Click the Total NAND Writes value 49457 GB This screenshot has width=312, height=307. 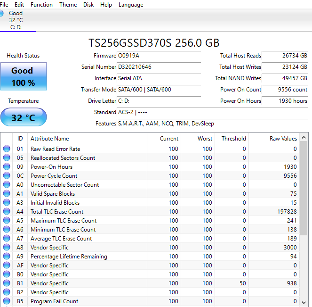(285, 78)
